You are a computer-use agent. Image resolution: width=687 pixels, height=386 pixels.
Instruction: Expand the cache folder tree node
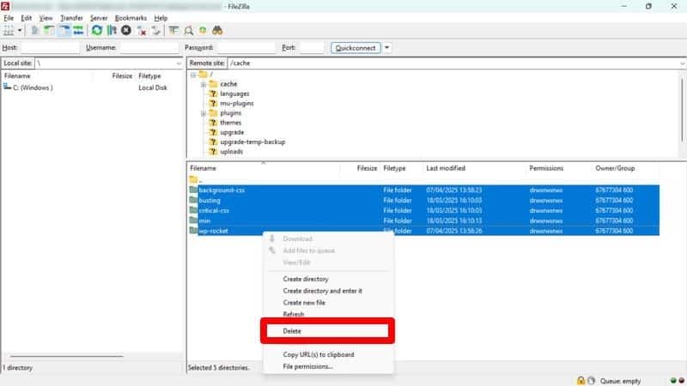204,84
